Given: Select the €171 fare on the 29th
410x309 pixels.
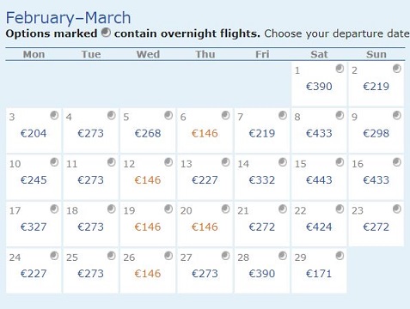Looking at the screenshot, I should coord(319,274).
